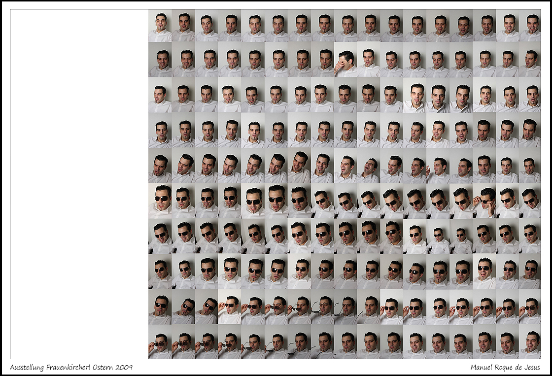Click the portrait of man covering his face
This screenshot has height=376, width=552.
click(x=345, y=63)
